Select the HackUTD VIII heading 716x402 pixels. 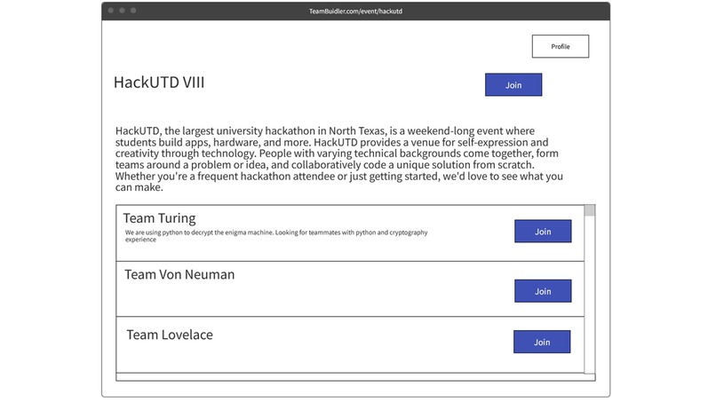[159, 83]
